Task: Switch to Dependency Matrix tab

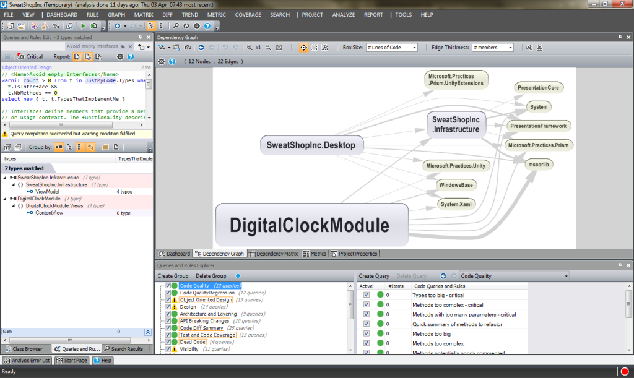Action: [x=274, y=254]
